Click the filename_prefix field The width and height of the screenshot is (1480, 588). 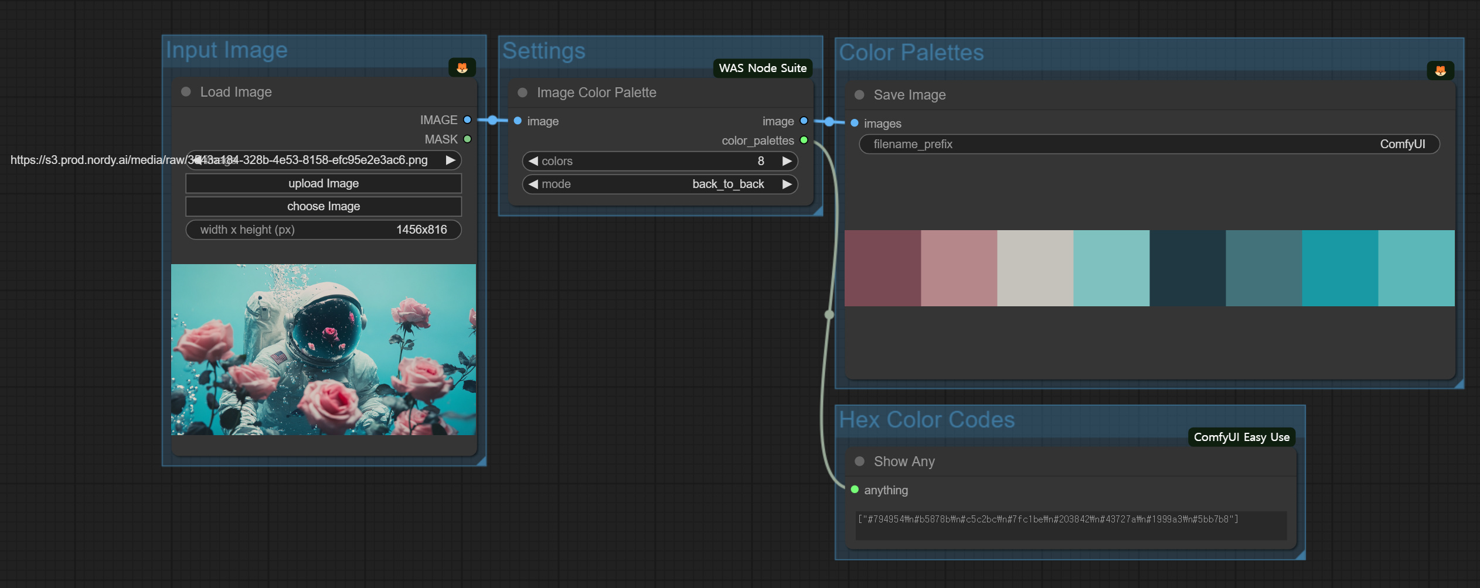(x=1149, y=145)
